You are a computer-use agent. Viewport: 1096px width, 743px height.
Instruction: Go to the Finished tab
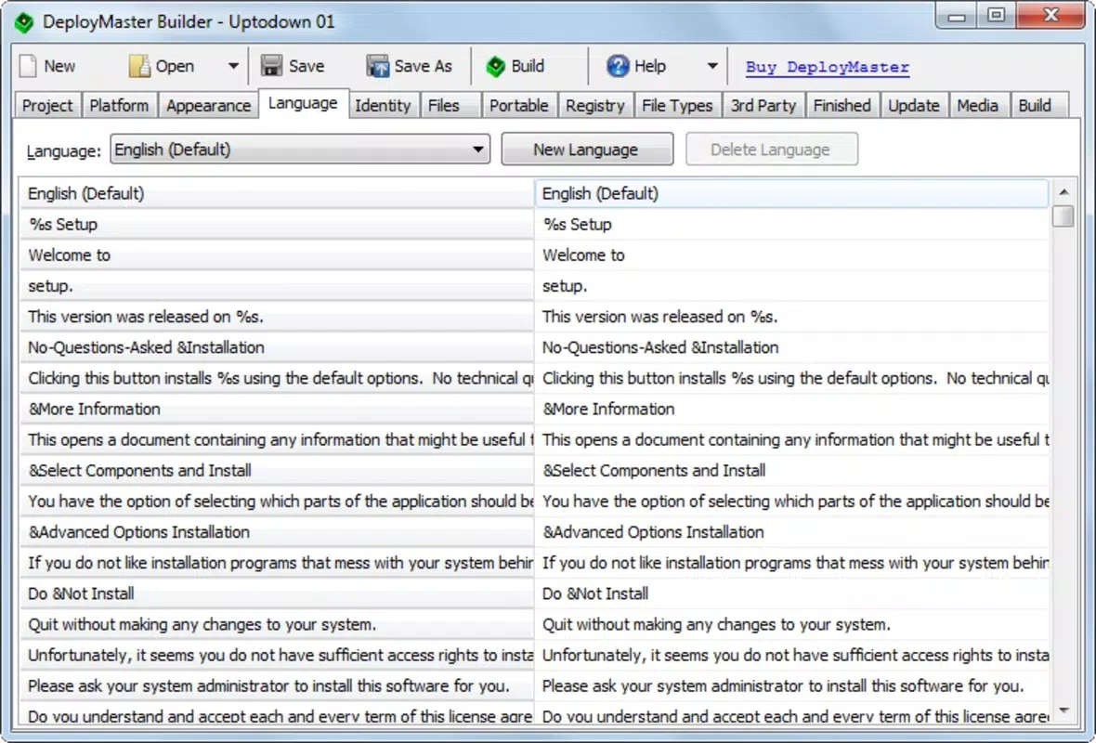(842, 106)
